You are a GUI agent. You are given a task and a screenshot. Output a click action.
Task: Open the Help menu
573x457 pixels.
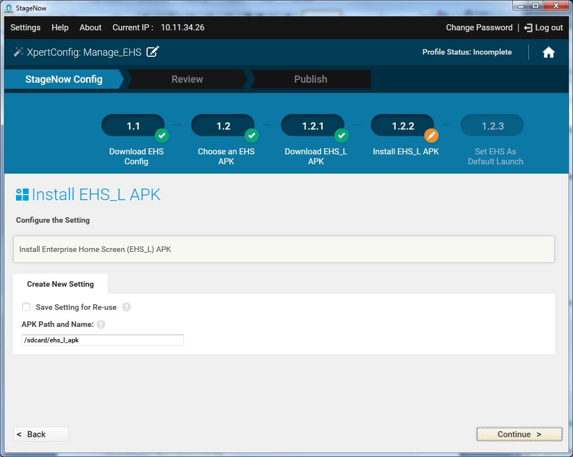point(60,28)
